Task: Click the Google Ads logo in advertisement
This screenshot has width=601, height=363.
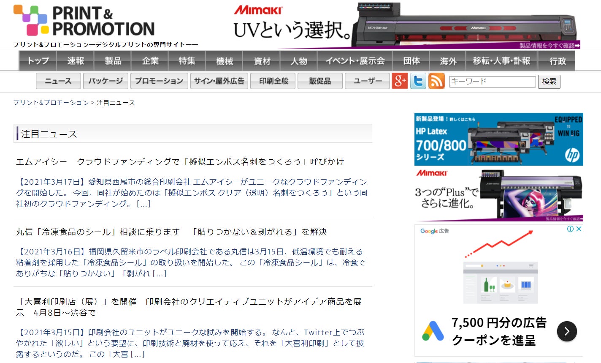Action: pyautogui.click(x=433, y=331)
